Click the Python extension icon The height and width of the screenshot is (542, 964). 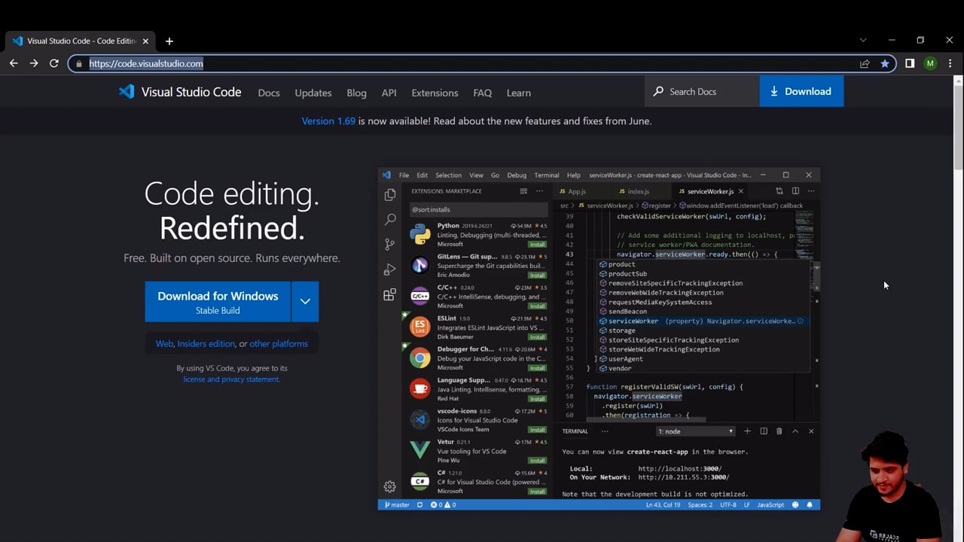pos(420,234)
